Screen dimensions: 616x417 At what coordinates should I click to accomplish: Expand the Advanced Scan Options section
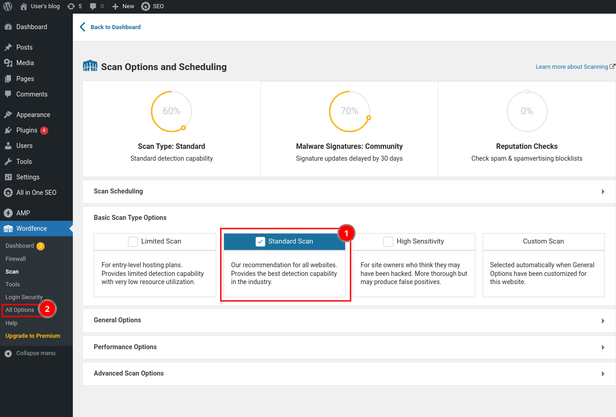pyautogui.click(x=603, y=374)
